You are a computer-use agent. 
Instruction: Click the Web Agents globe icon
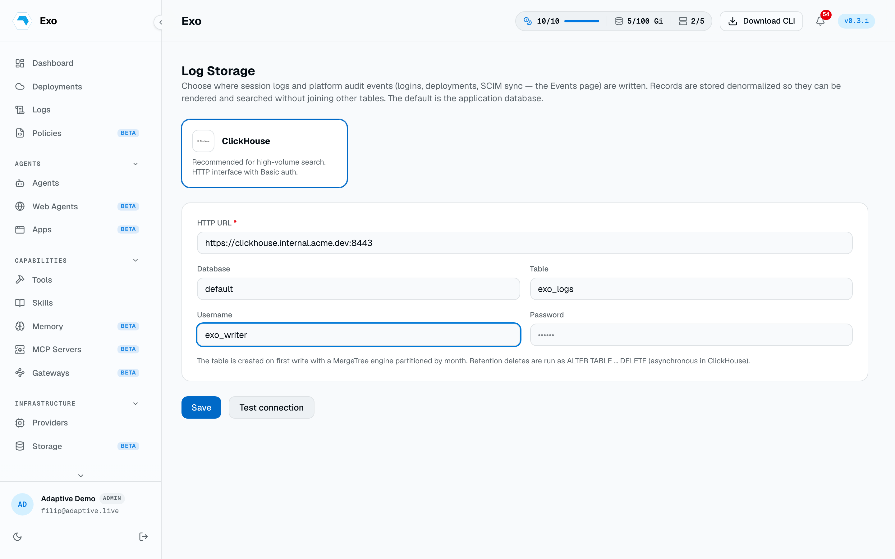click(20, 206)
